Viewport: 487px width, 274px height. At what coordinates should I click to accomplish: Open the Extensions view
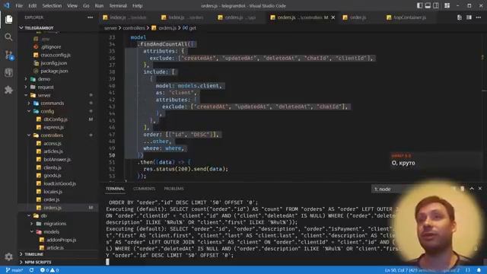(x=8, y=90)
